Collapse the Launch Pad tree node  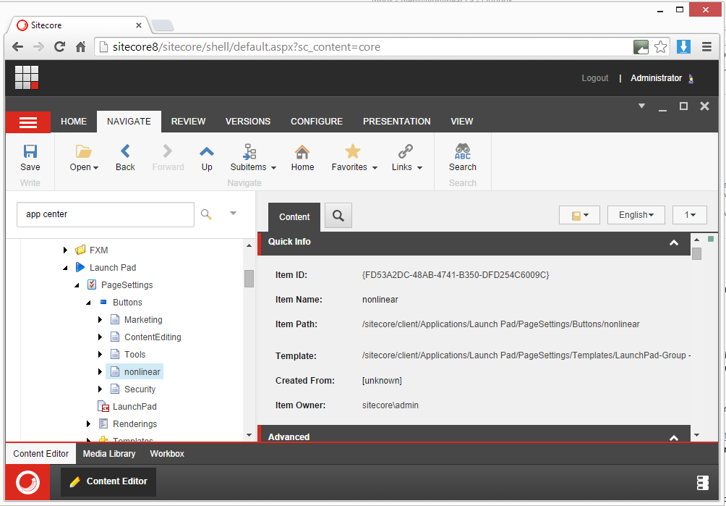pyautogui.click(x=65, y=268)
